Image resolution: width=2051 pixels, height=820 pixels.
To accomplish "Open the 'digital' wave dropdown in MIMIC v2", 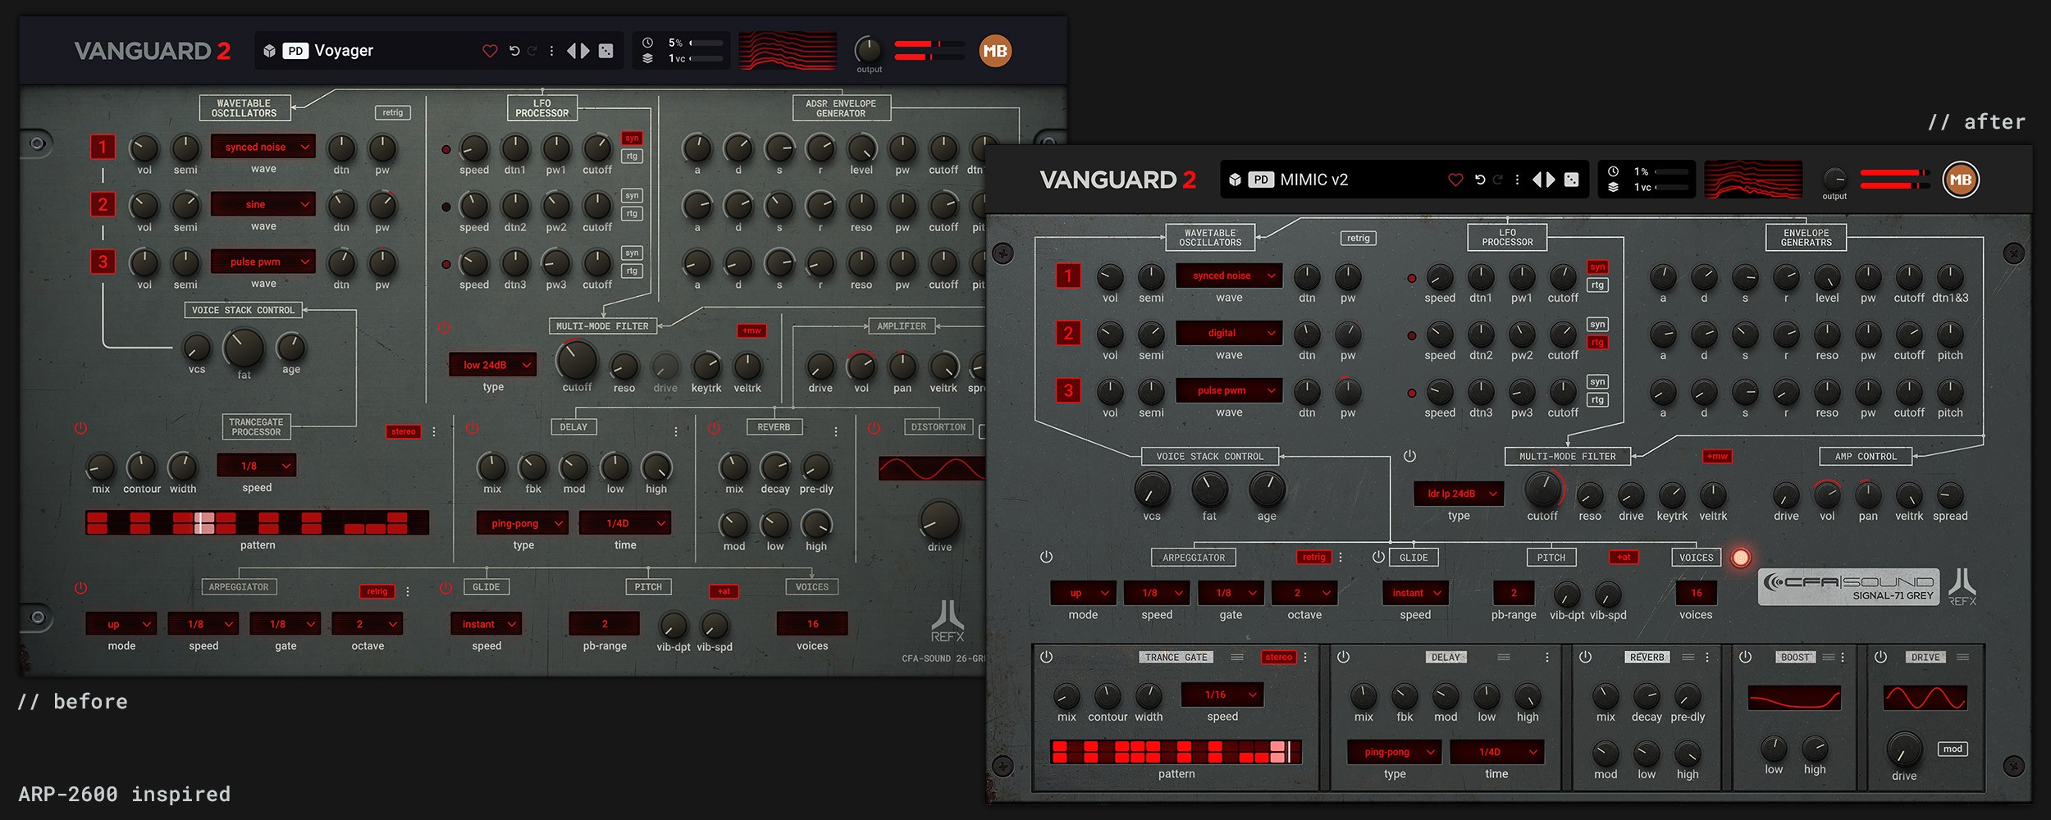I will [x=1229, y=333].
